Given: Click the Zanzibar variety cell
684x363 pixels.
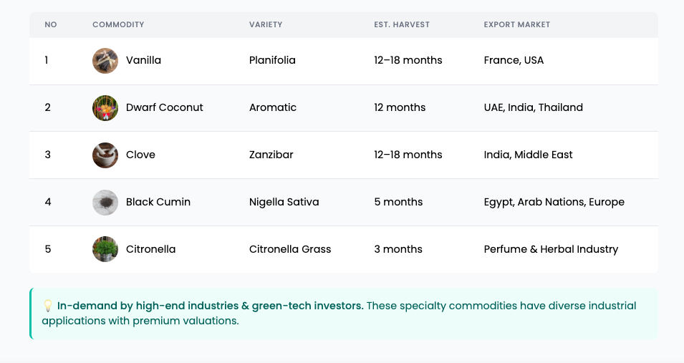Looking at the screenshot, I should [x=271, y=155].
